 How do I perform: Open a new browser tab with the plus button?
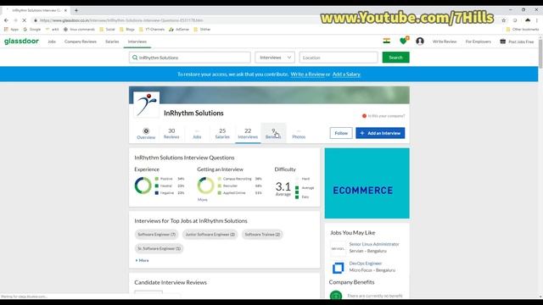[76, 10]
